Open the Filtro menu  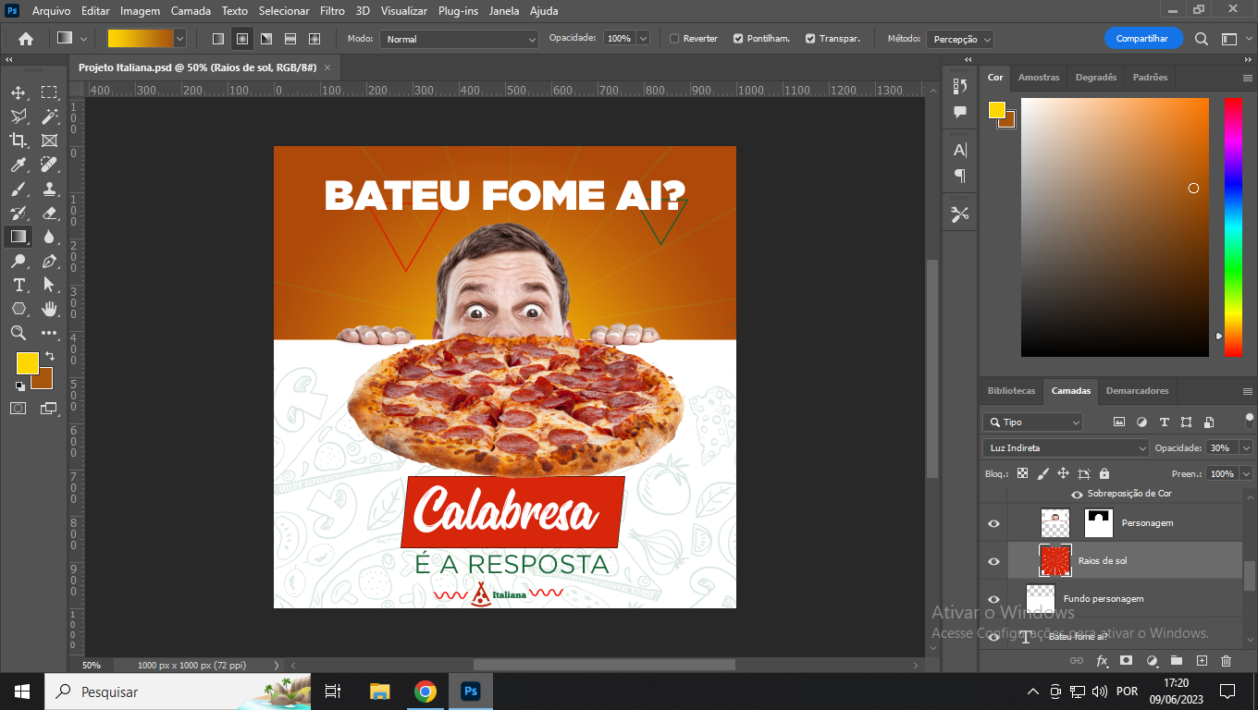pos(332,11)
